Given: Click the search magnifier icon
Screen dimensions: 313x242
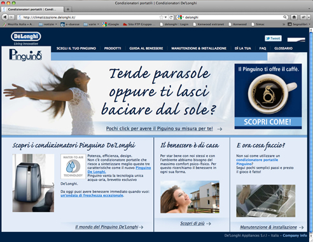Looking at the screenshot, I should pos(285,17).
